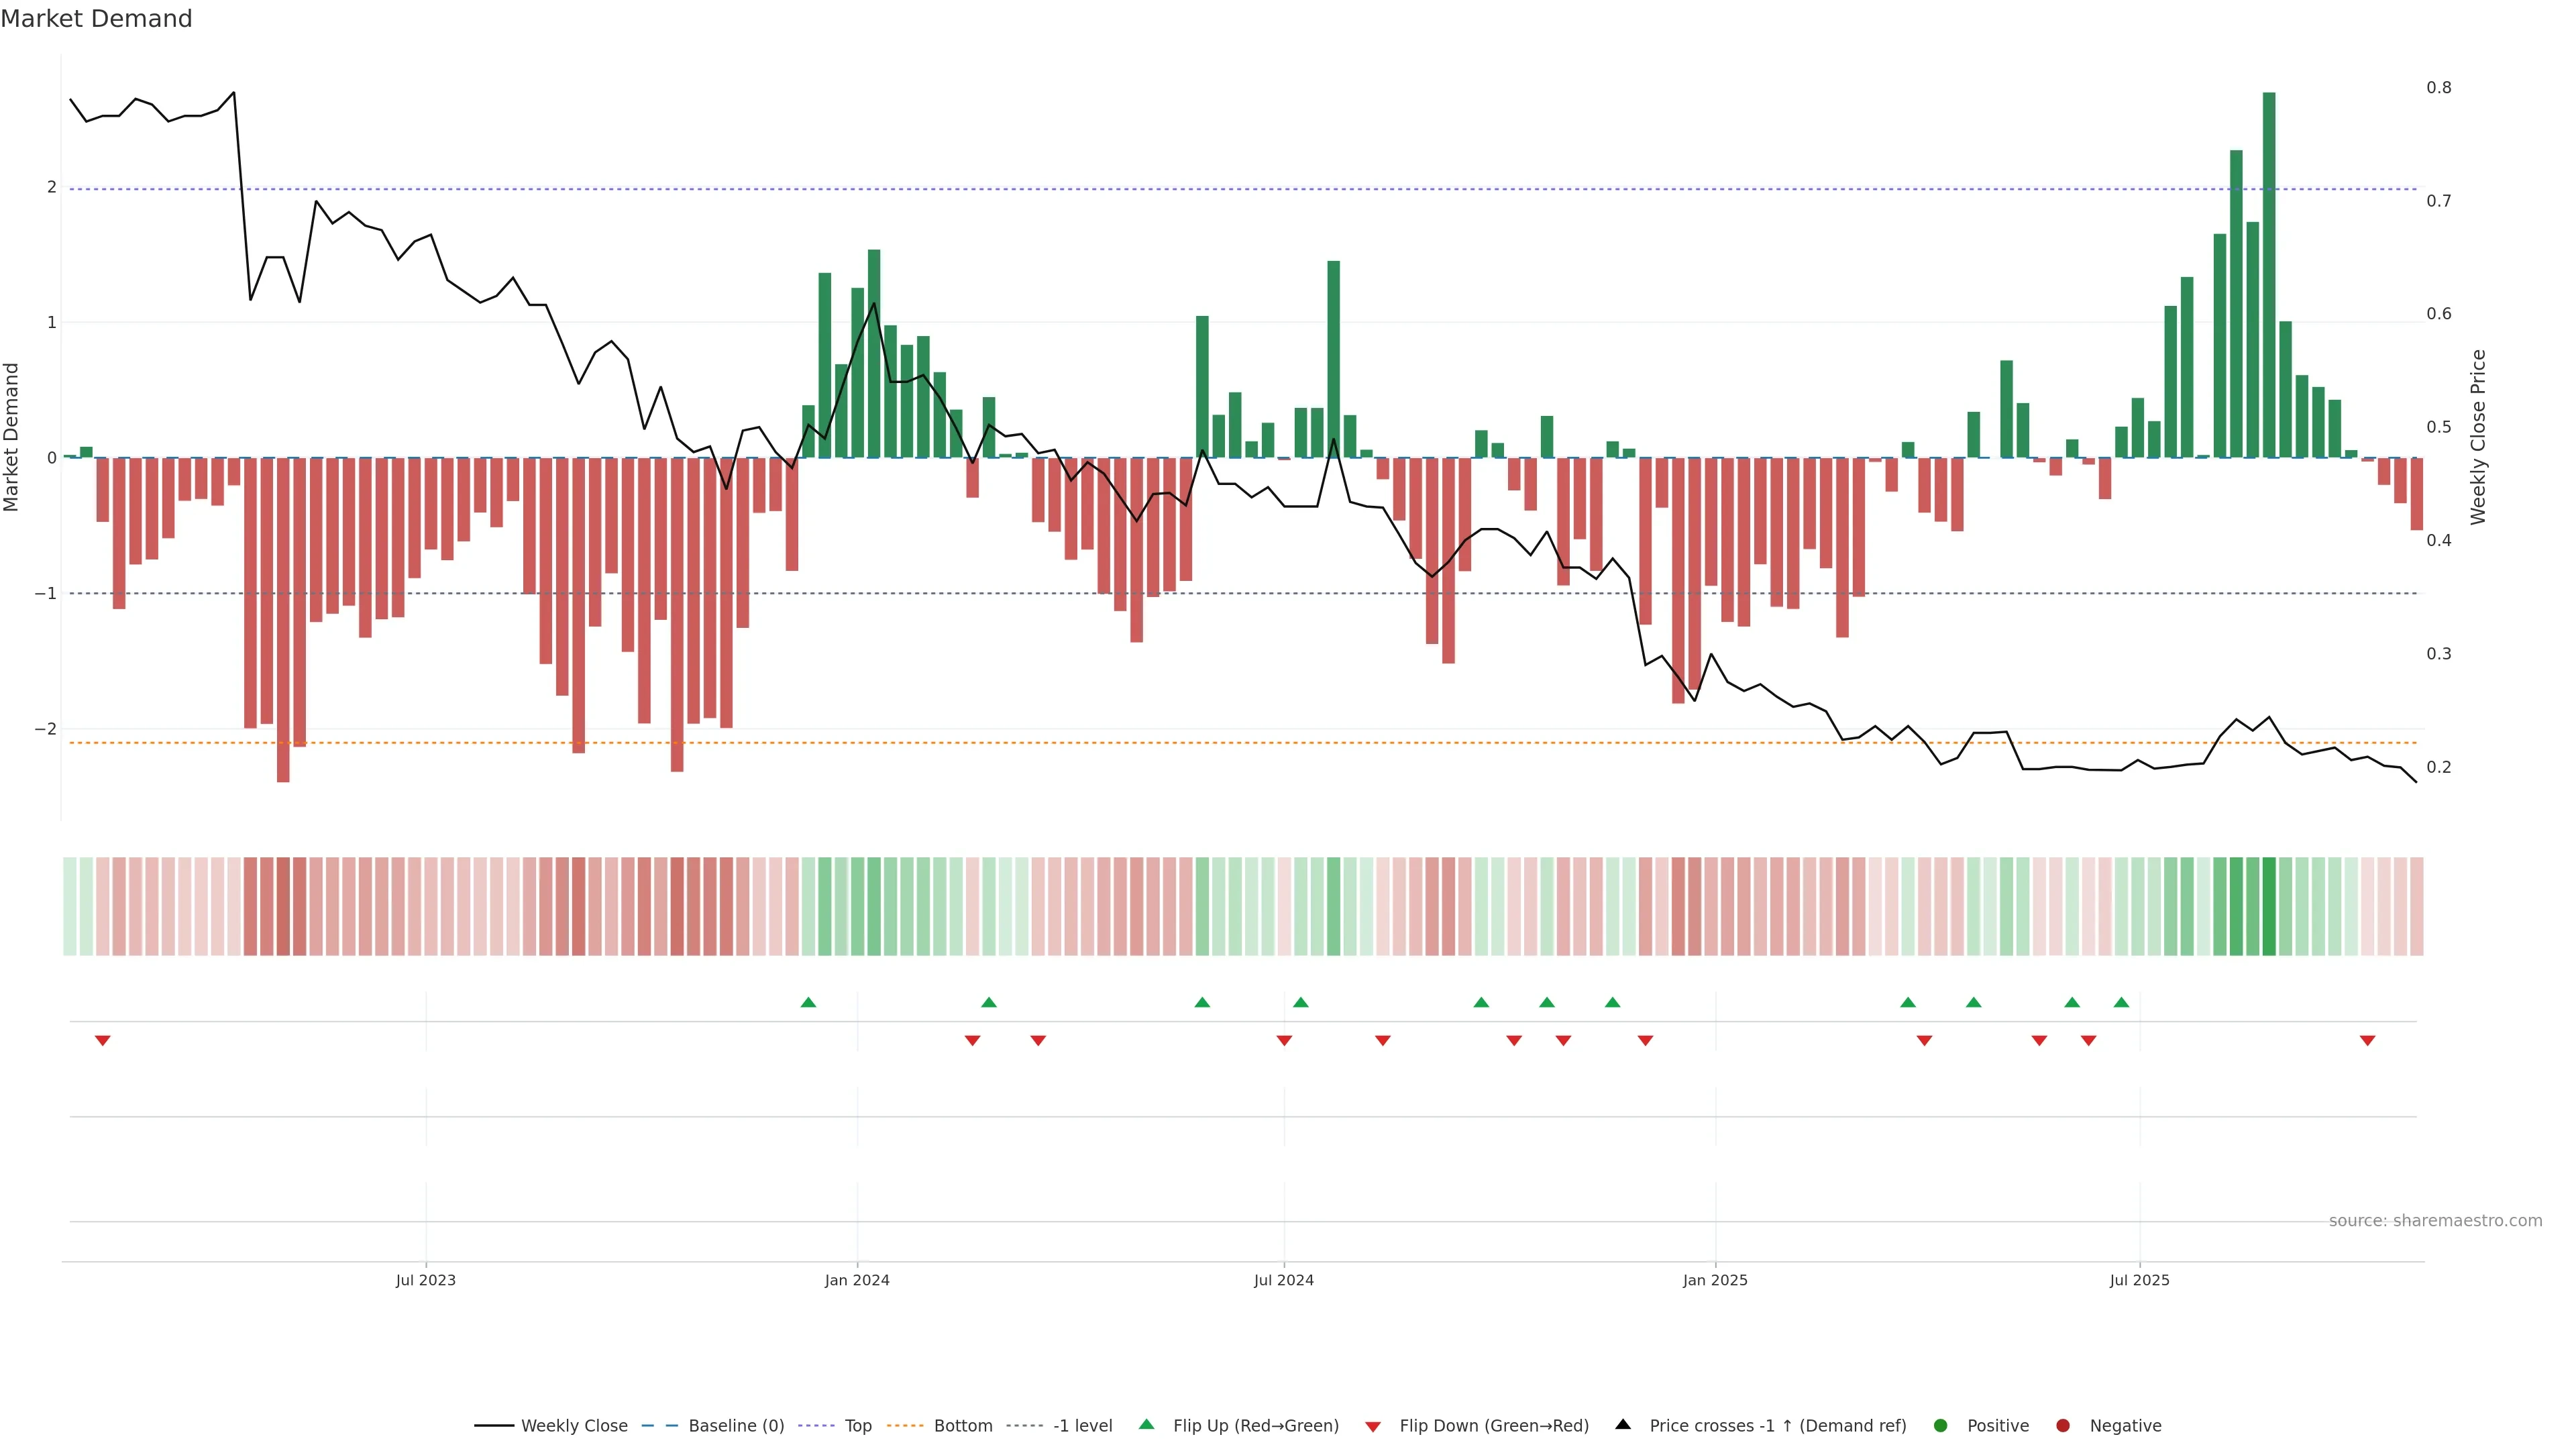Image resolution: width=2576 pixels, height=1449 pixels.
Task: Click the green Positive legend circle
Action: point(1940,1425)
